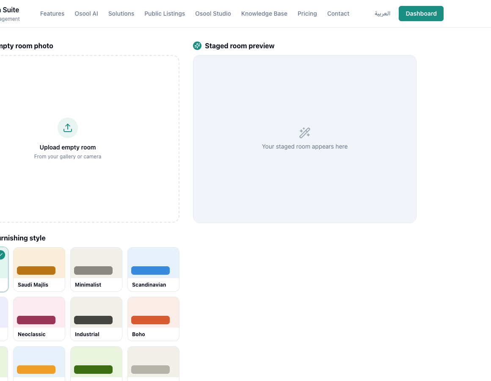Click the staged room preview area
Viewport: 491px width, 381px height.
tap(305, 139)
